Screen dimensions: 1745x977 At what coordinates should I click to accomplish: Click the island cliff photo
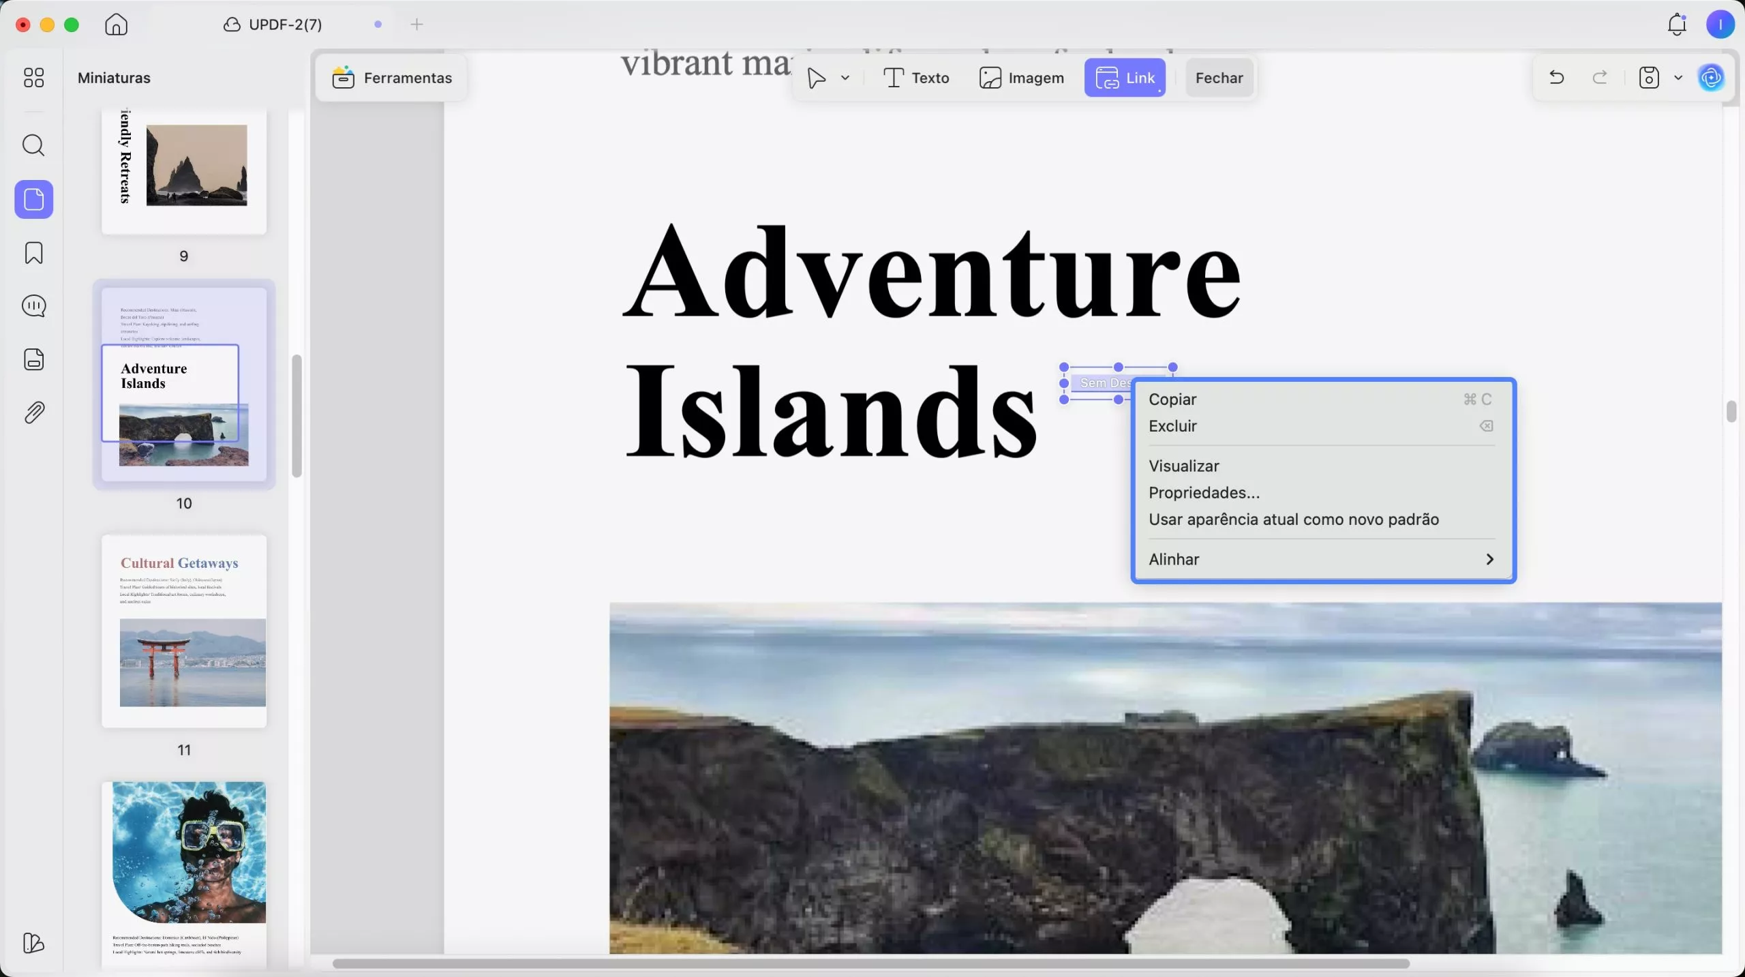click(x=1166, y=778)
